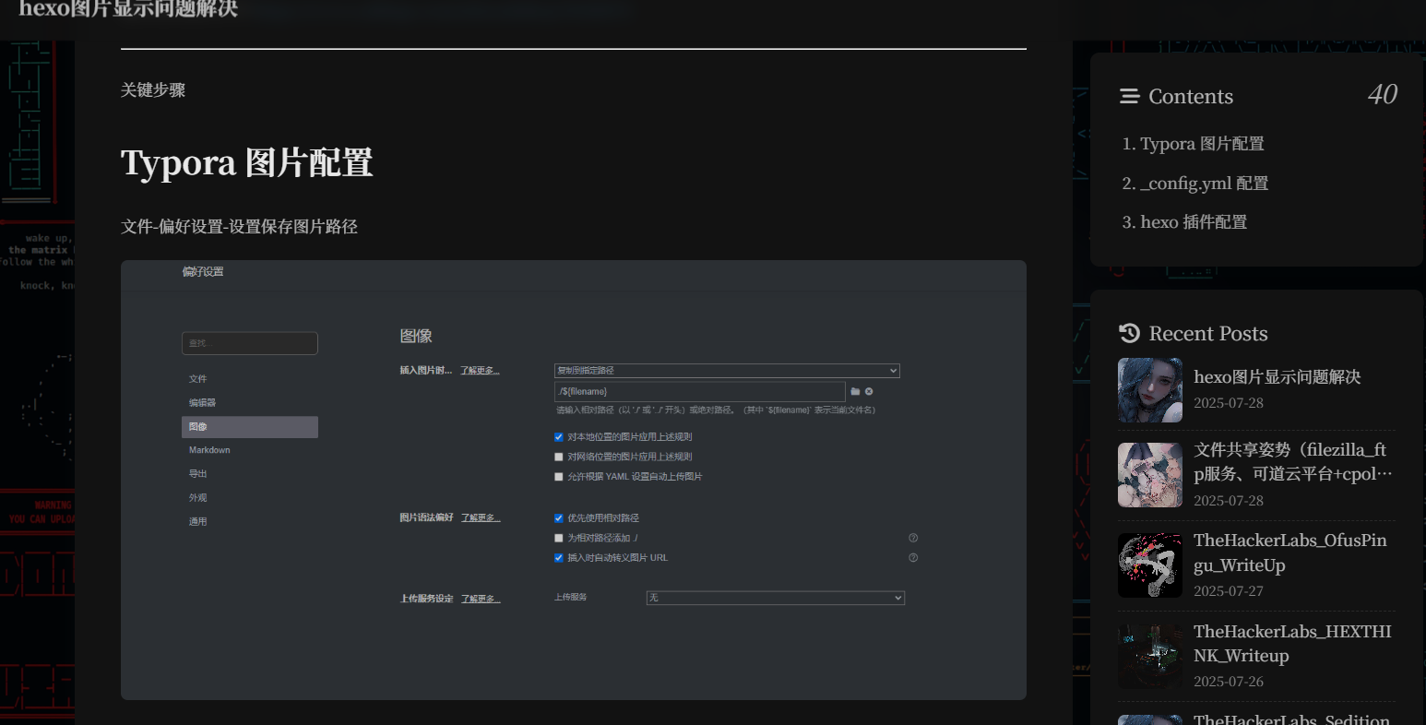Image resolution: width=1426 pixels, height=725 pixels.
Task: Click the 偏好设置 window title
Action: [203, 272]
